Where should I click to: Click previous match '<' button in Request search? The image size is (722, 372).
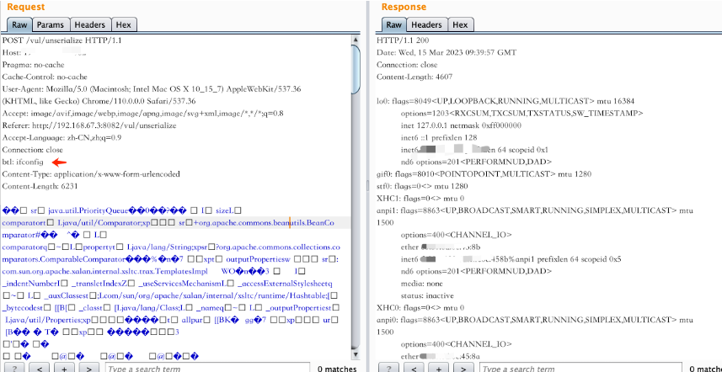point(40,368)
